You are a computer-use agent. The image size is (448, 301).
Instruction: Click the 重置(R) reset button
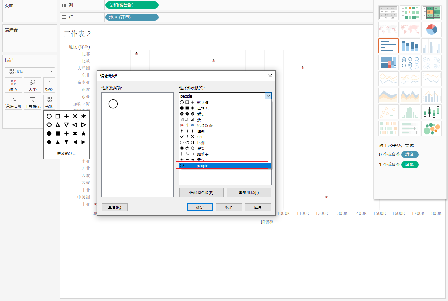(x=114, y=207)
